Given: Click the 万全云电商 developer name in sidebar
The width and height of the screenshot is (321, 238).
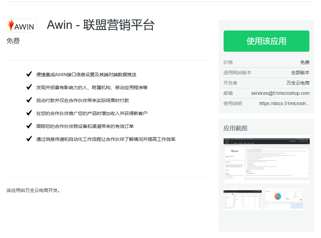Looking at the screenshot, I should click(x=298, y=83).
